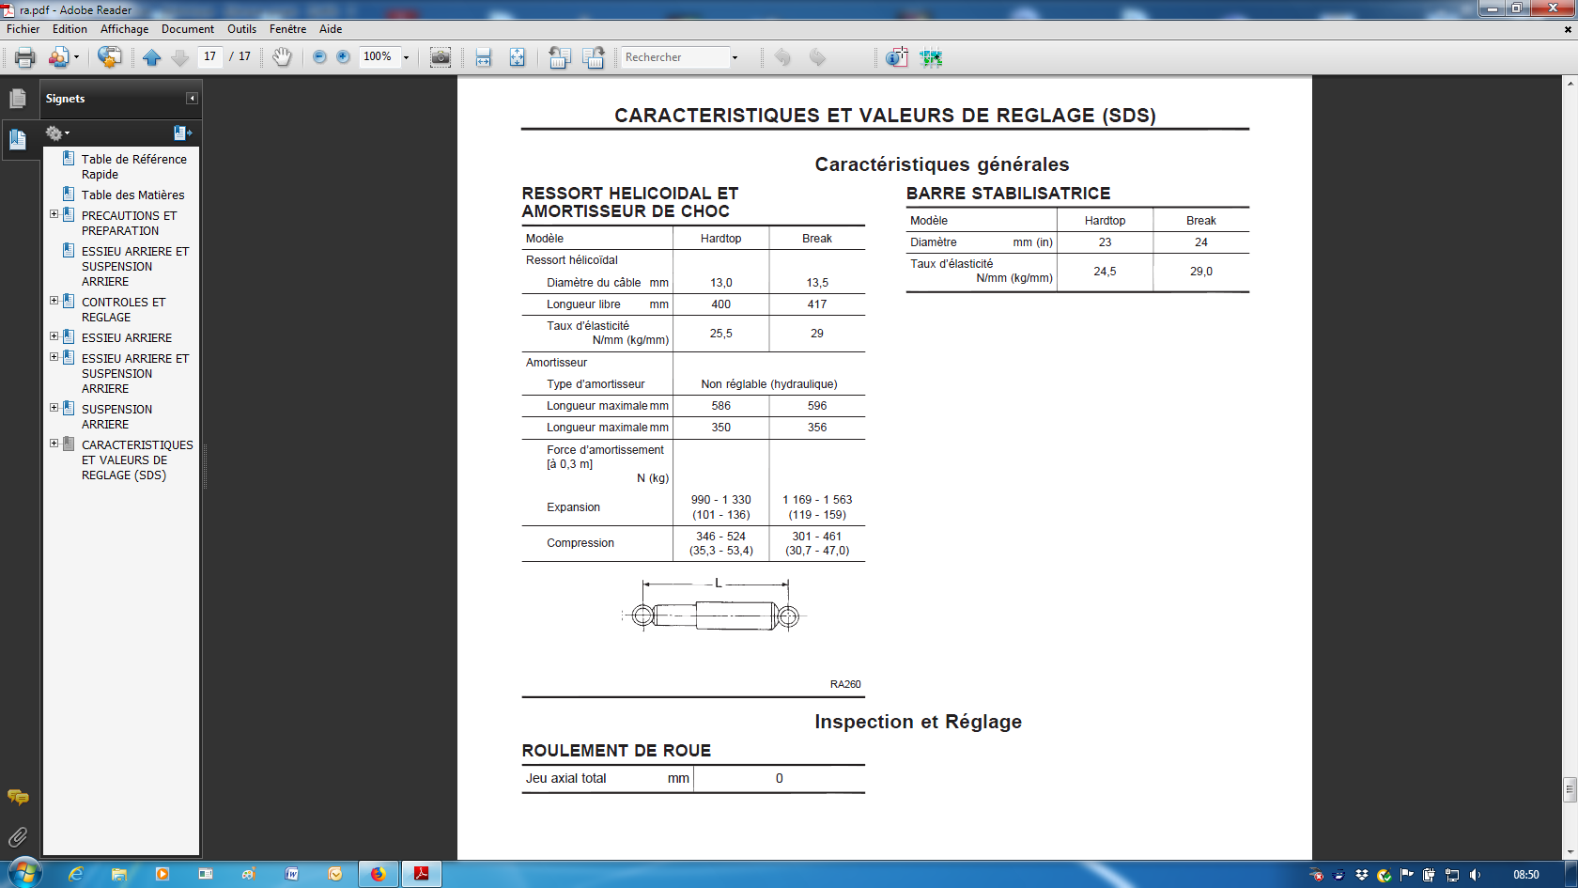Image resolution: width=1578 pixels, height=888 pixels.
Task: Click the zoom out minus button
Action: pos(319,57)
